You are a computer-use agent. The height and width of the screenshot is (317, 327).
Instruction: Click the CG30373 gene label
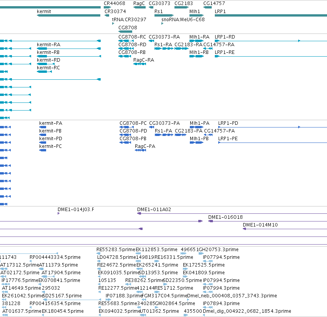pos(159,3)
